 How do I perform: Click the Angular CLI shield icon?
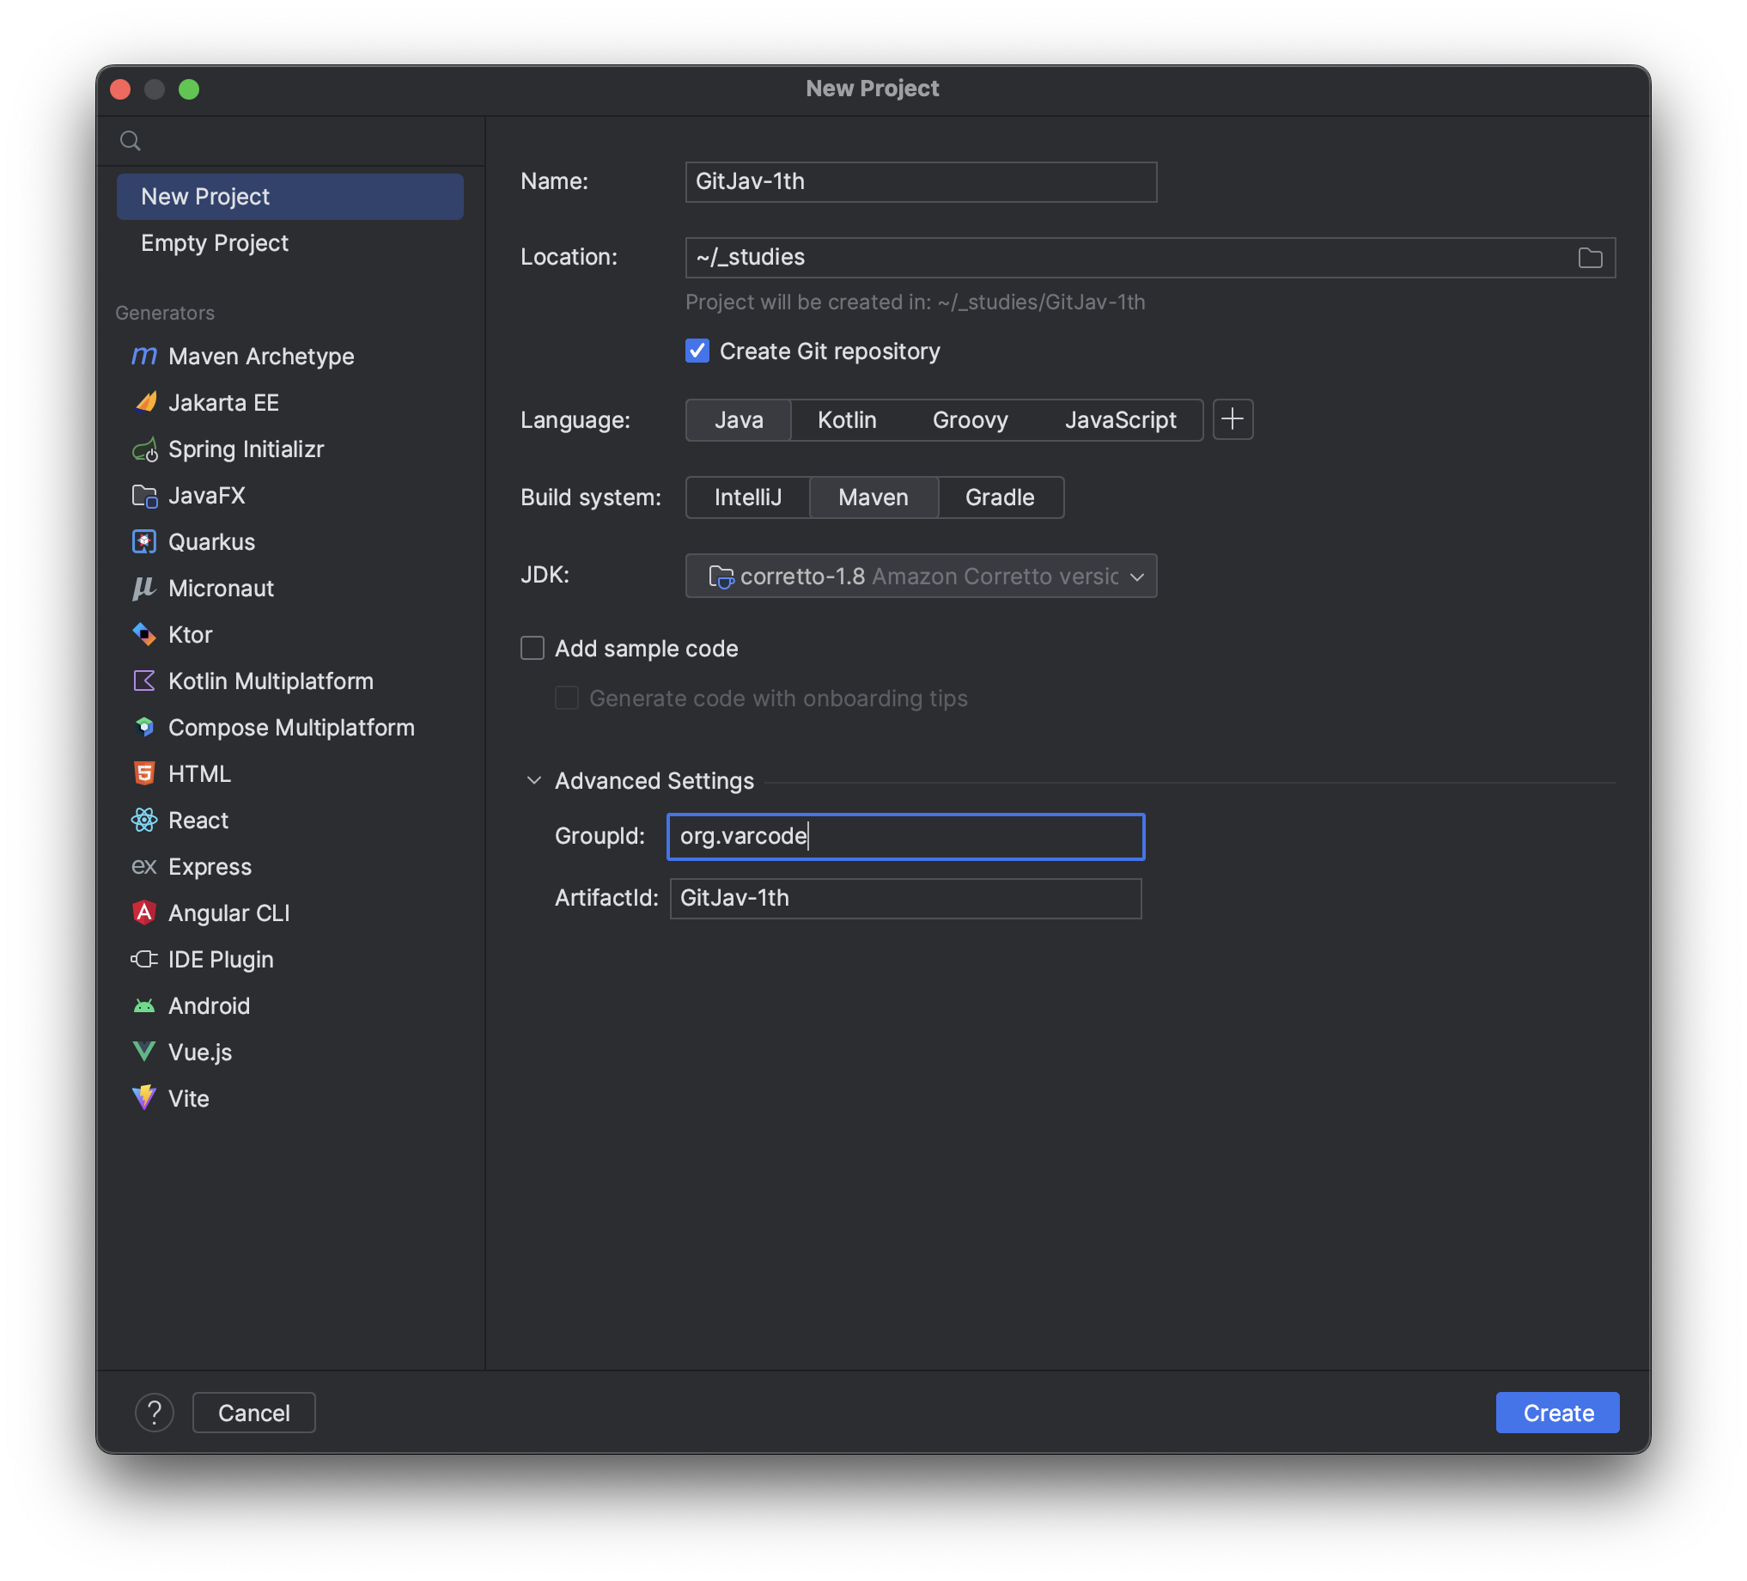point(143,913)
